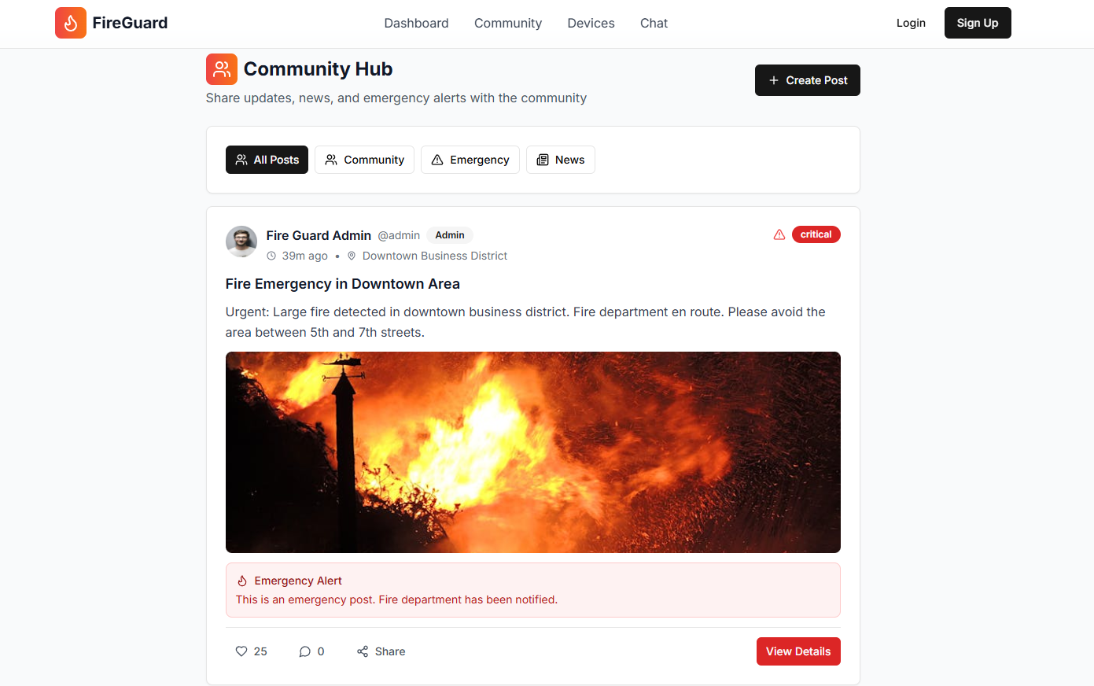Like the post with the heart icon

(x=241, y=651)
